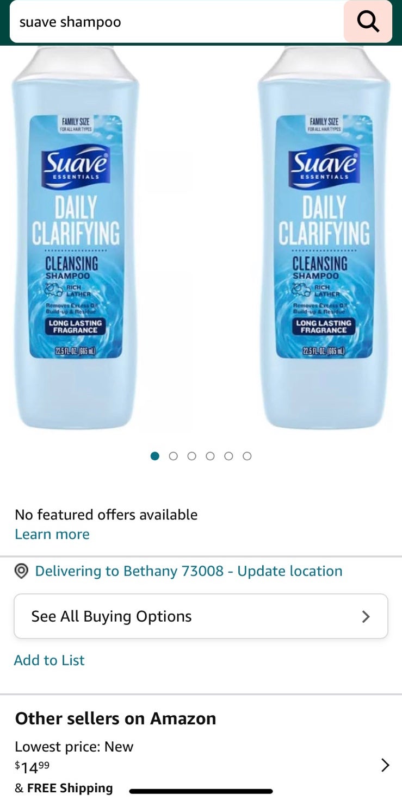The height and width of the screenshot is (801, 402).
Task: Select the first image carousel dot
Action: click(x=155, y=456)
